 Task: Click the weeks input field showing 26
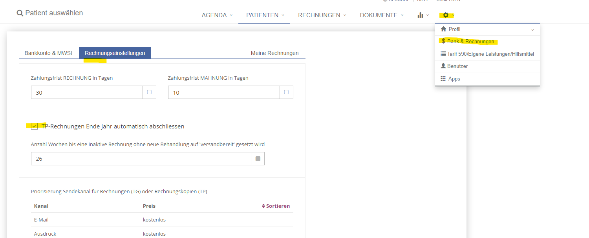click(141, 159)
